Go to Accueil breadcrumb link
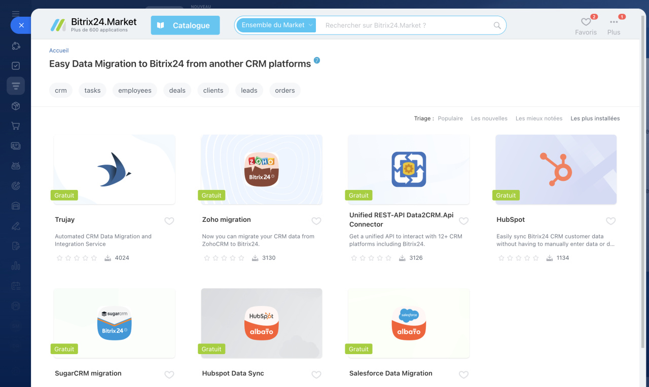Image resolution: width=649 pixels, height=387 pixels. click(59, 51)
